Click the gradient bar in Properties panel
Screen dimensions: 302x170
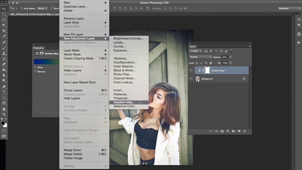[x=47, y=62]
